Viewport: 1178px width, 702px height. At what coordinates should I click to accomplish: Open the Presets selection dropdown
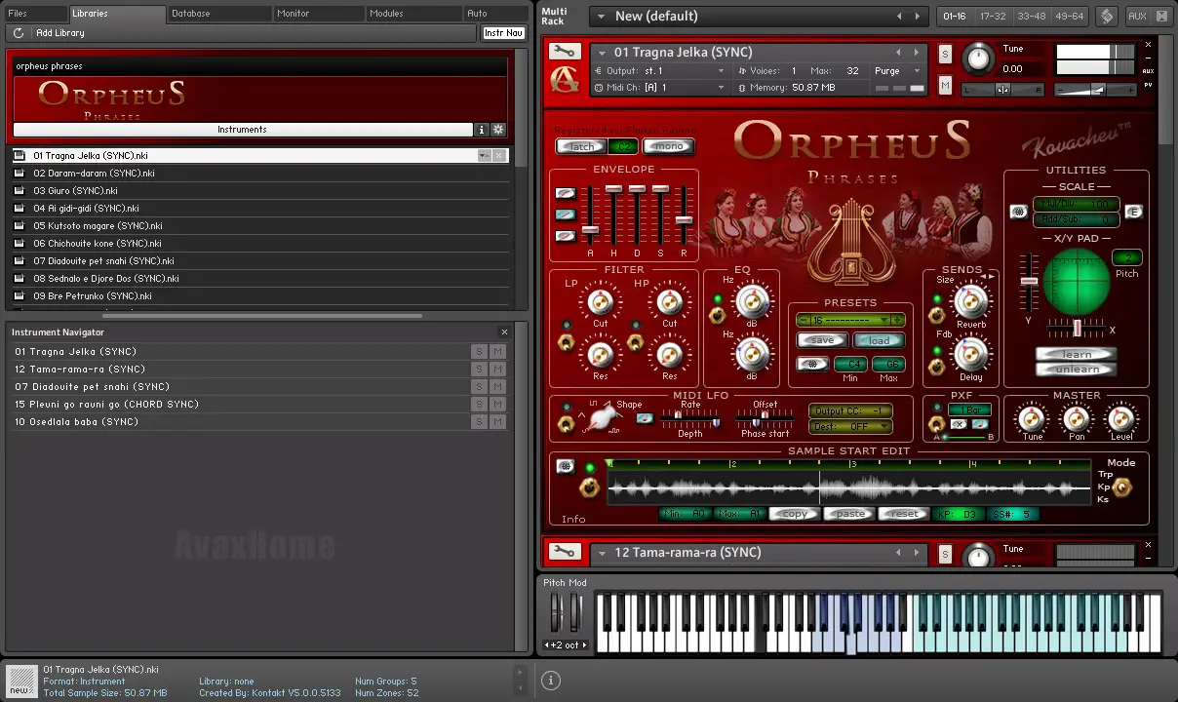coord(850,321)
